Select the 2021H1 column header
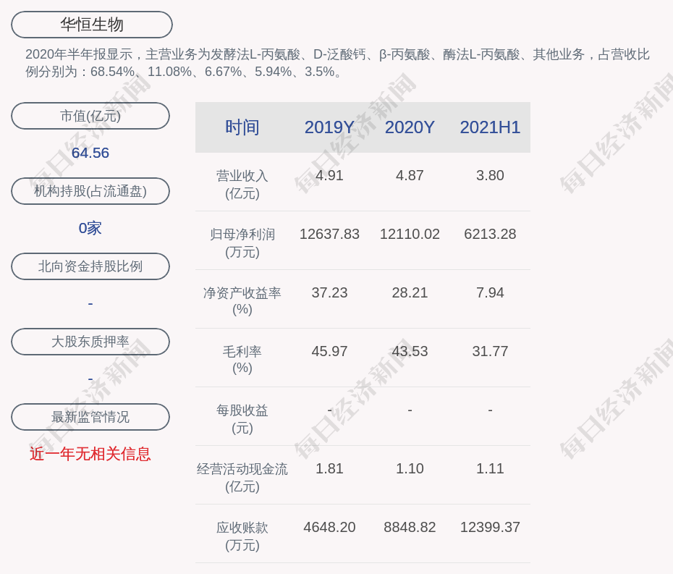Viewport: 673px width, 574px height. click(x=490, y=127)
